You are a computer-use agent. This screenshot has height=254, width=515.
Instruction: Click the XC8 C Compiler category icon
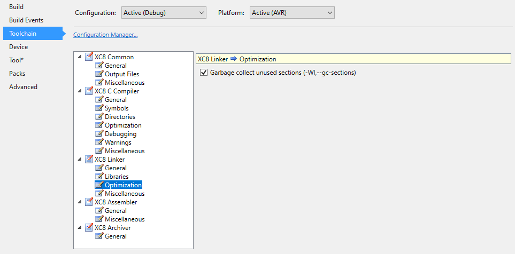pos(89,91)
